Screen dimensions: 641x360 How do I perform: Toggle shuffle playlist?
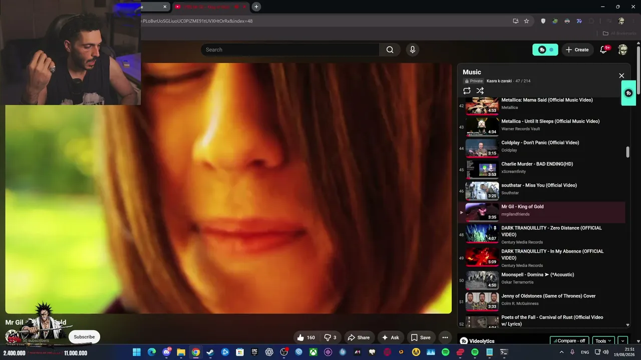(480, 90)
